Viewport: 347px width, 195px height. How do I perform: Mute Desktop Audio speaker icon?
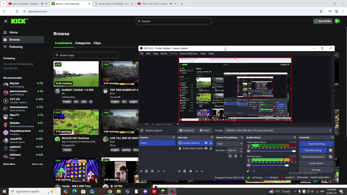point(249,165)
